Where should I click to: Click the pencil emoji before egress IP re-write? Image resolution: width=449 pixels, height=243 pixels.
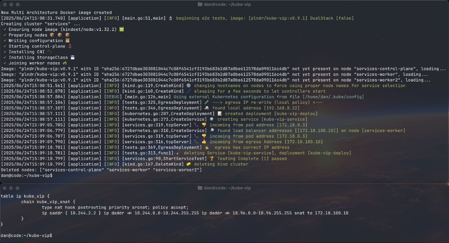207,102
